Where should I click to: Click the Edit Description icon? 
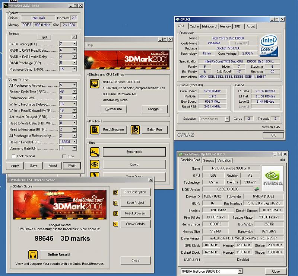(116, 192)
